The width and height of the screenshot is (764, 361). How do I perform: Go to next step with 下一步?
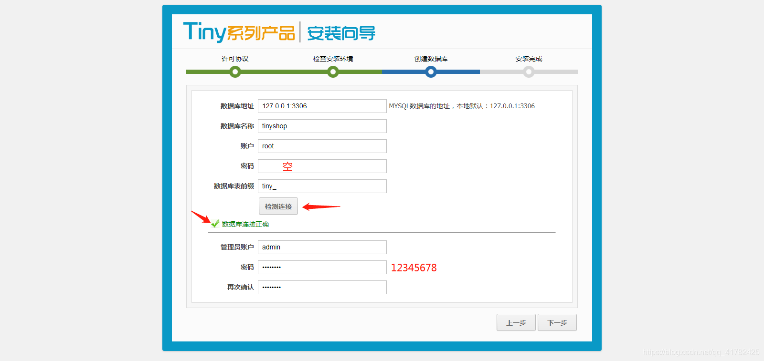(x=557, y=322)
